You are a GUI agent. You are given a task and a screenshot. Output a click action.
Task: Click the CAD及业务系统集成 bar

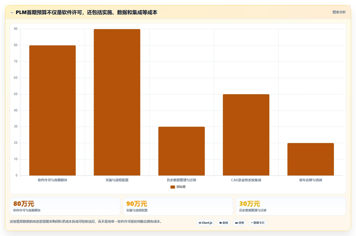tap(246, 135)
